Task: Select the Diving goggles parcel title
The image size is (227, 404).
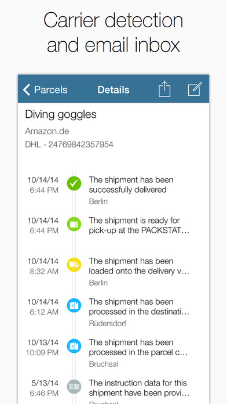Action: tap(61, 115)
